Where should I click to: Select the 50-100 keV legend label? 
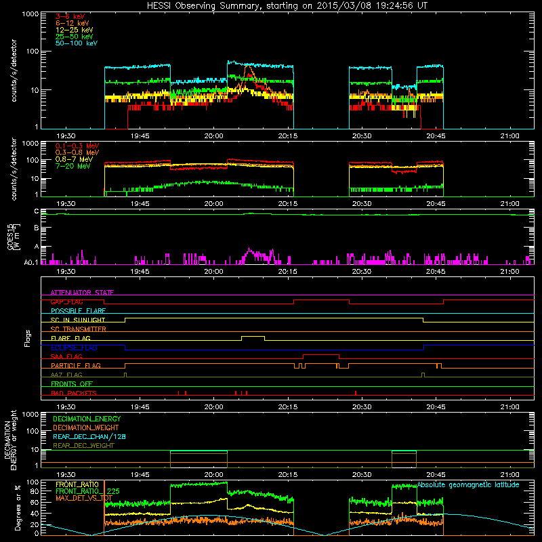tap(77, 43)
